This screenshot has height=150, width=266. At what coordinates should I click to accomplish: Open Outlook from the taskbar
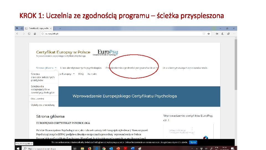tap(111, 148)
